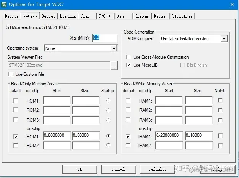The height and width of the screenshot is (178, 239).
Task: Enable NoInit for RAM1
Action: (220, 100)
